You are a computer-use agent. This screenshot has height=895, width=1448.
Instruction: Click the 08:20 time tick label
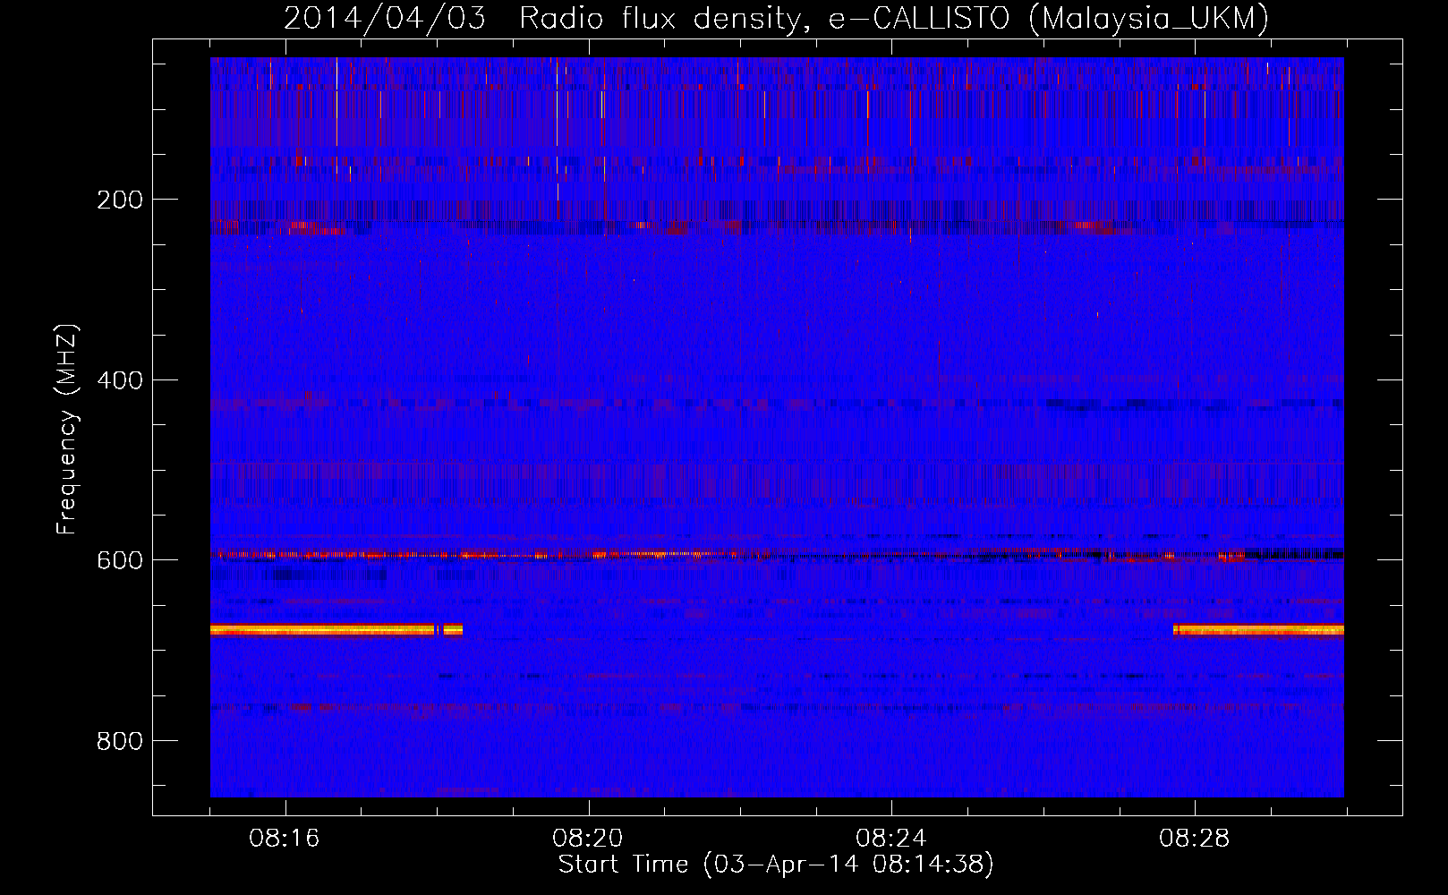588,839
